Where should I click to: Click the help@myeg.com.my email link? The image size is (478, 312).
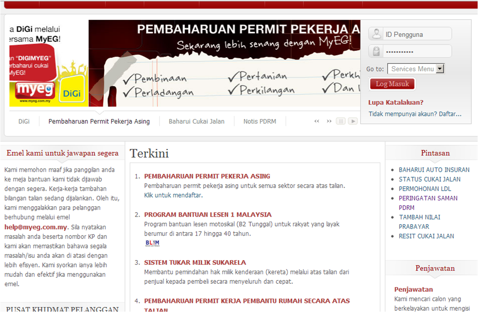pyautogui.click(x=36, y=227)
